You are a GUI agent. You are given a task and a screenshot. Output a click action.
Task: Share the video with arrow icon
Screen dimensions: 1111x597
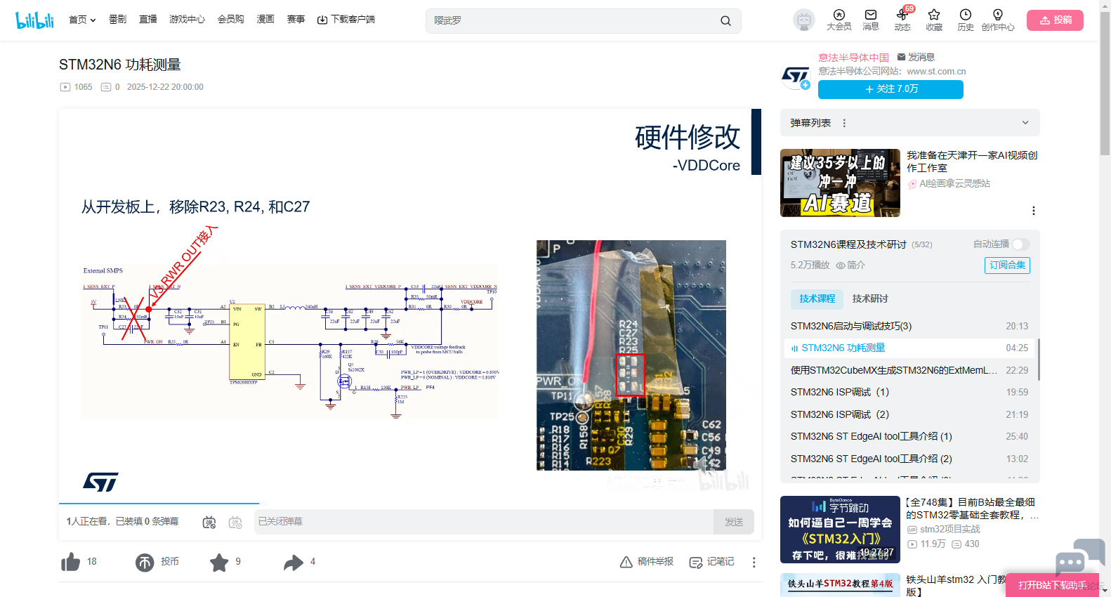(x=294, y=562)
